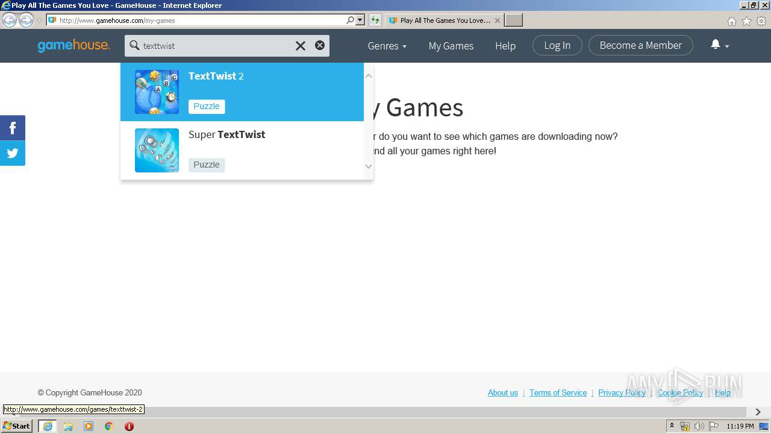Screen dimensions: 771x434
Task: Select the Super TextTwist result title
Action: pos(226,134)
